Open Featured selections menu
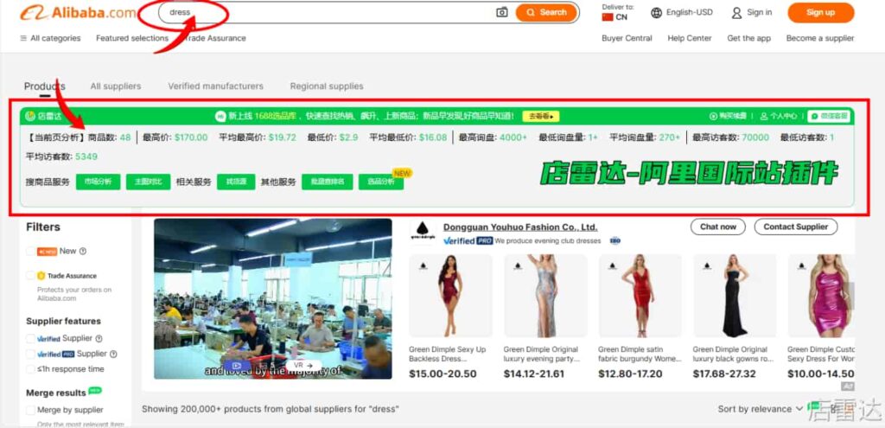The width and height of the screenshot is (885, 428). coord(132,38)
